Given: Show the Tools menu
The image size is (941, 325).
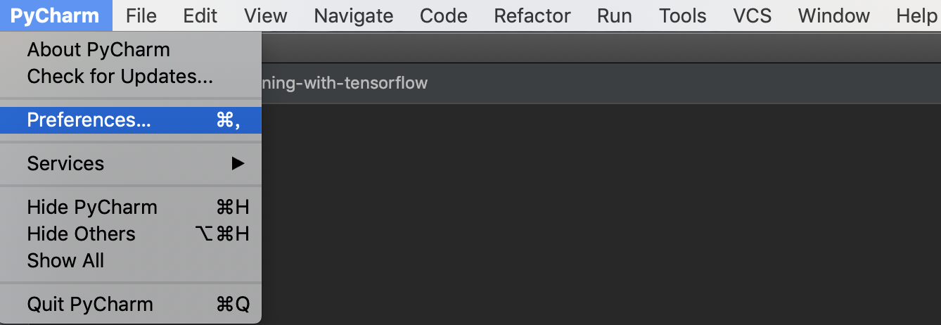Looking at the screenshot, I should click(x=683, y=15).
